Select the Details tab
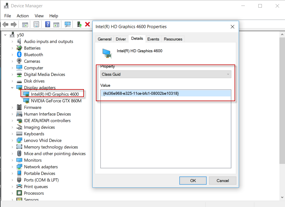Screen dimensions: 285x207 pos(137,38)
